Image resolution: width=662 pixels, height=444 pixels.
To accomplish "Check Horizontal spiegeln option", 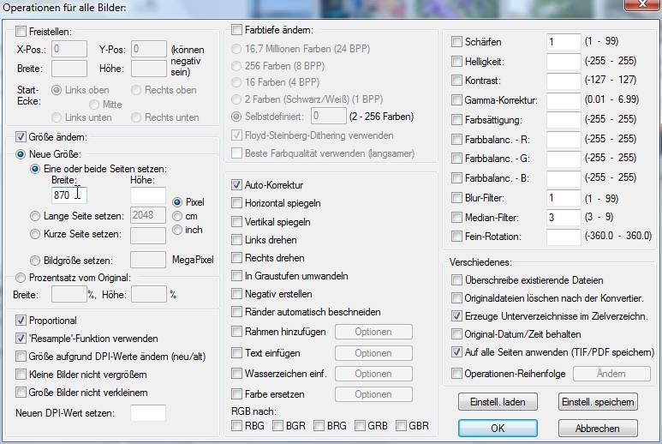I will coord(236,203).
